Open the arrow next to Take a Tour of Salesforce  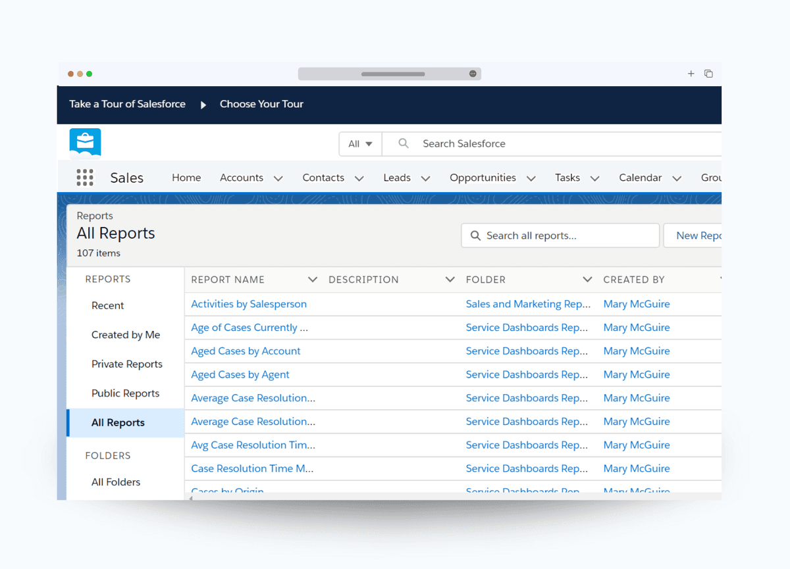203,104
